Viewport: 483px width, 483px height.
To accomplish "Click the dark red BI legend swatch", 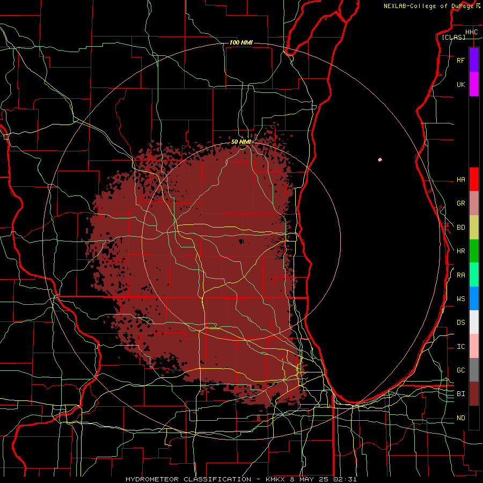I will pyautogui.click(x=474, y=394).
